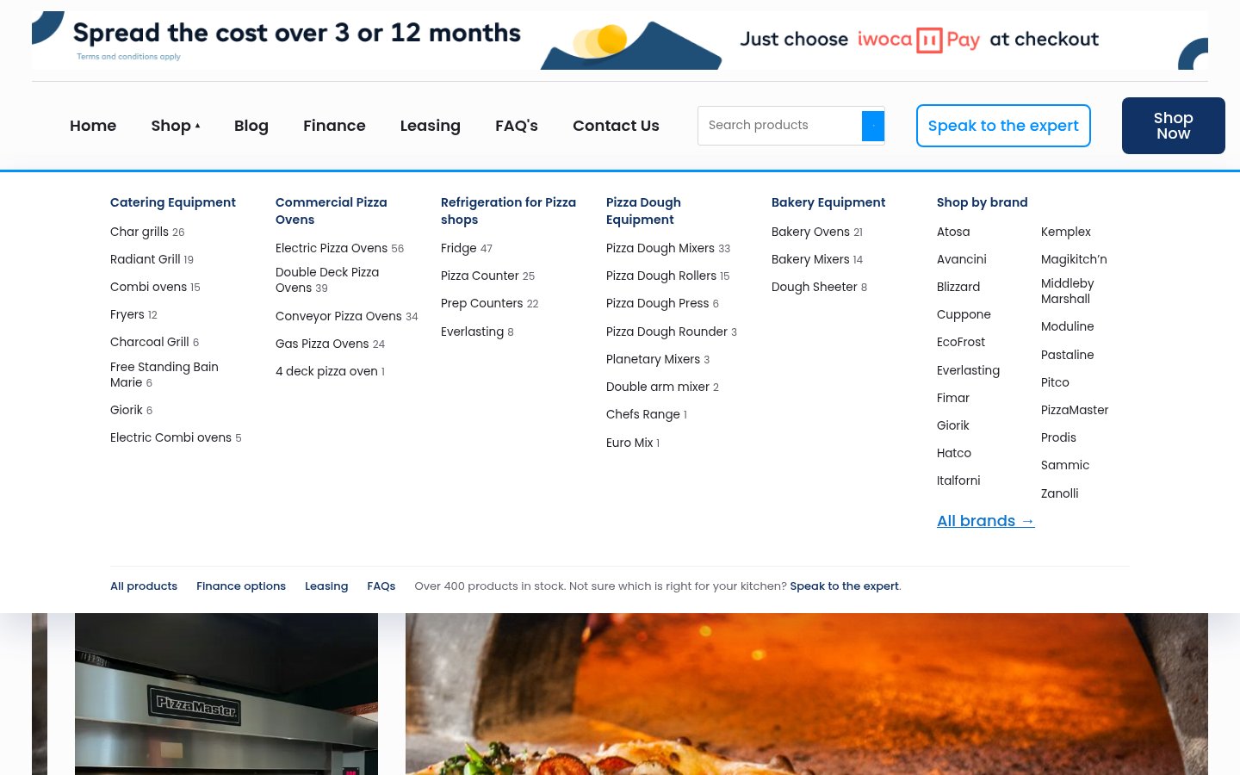Open the Dough Sheeter category
1240x775 pixels.
point(819,287)
